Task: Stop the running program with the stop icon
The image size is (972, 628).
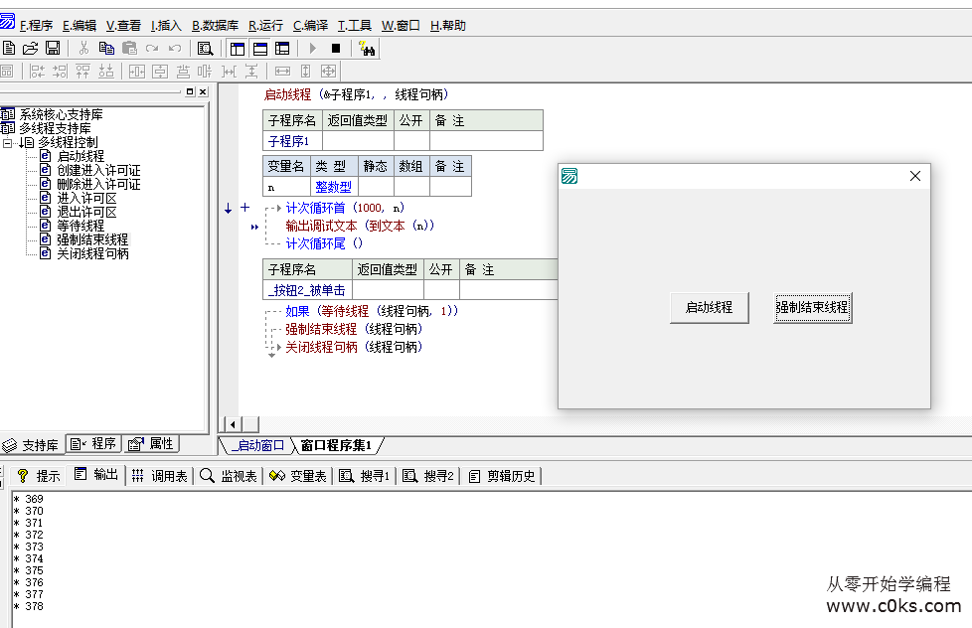Action: click(336, 48)
